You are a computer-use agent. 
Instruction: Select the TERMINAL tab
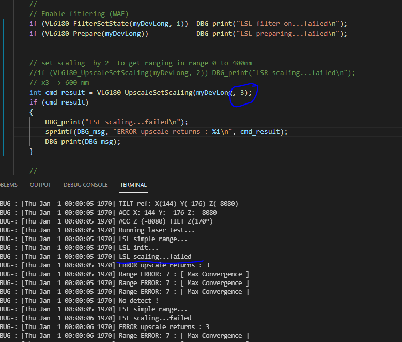coord(133,185)
